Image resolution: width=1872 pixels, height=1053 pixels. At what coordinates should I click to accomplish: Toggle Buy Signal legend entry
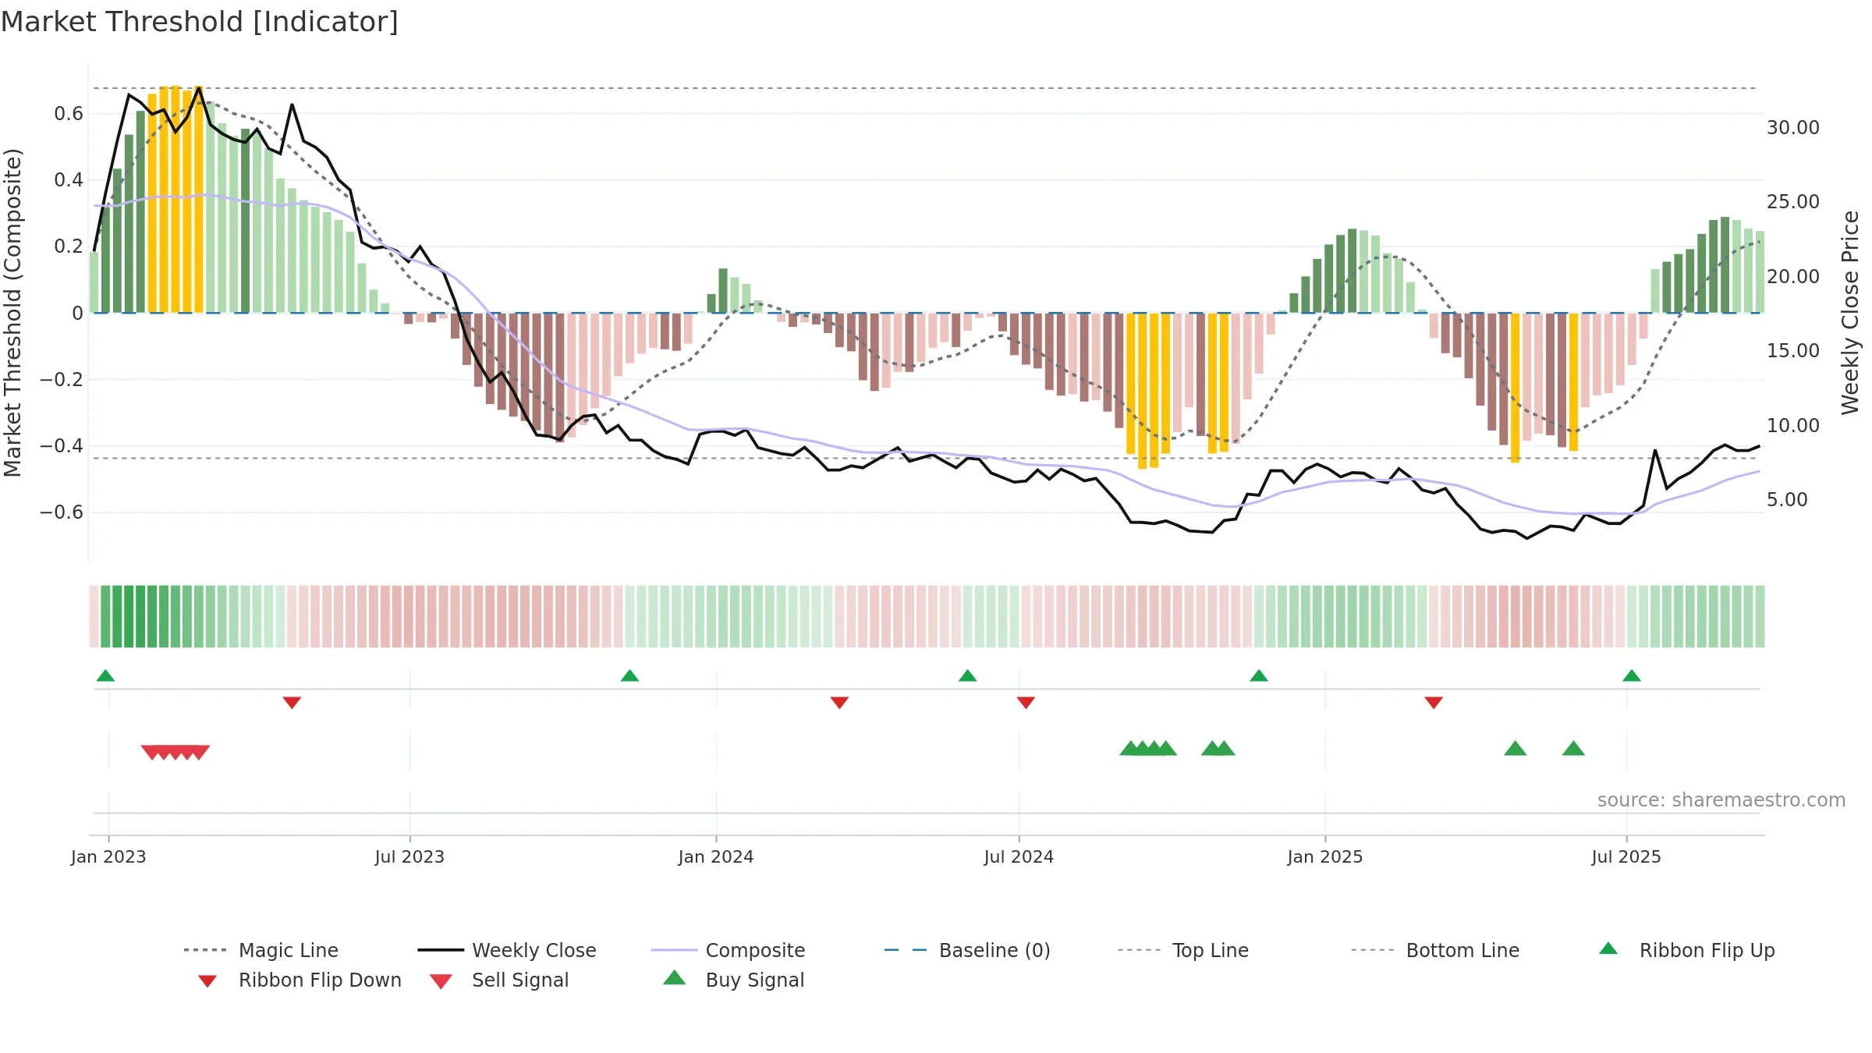(x=733, y=980)
